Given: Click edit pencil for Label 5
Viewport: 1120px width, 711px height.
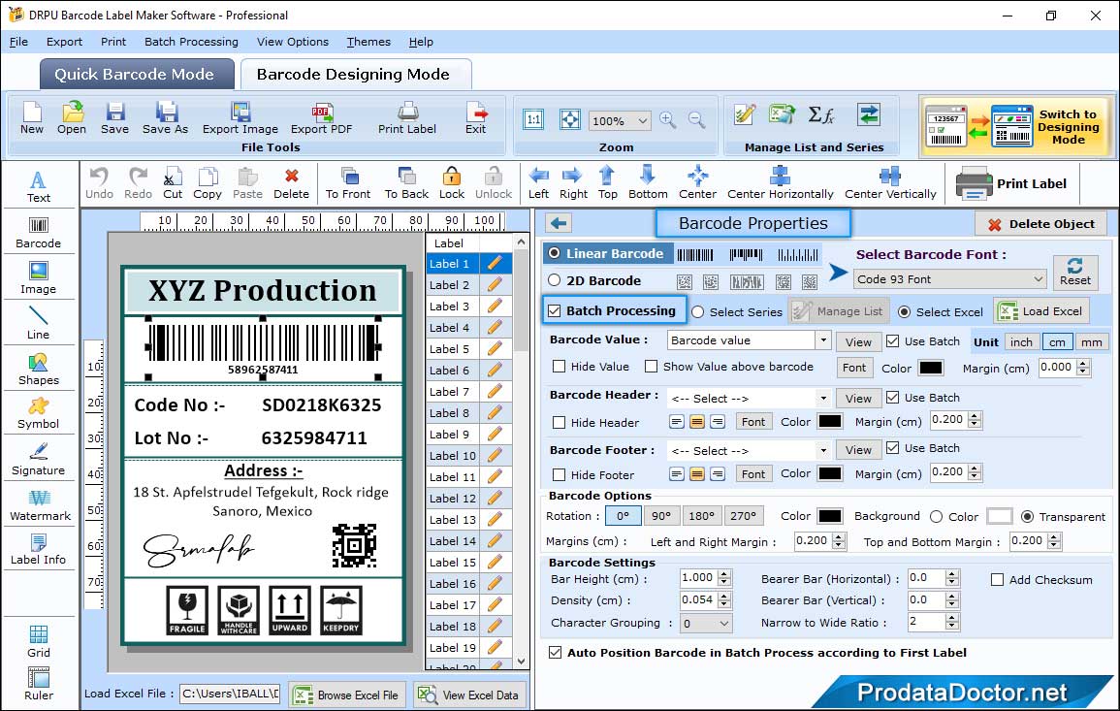Looking at the screenshot, I should click(x=495, y=349).
